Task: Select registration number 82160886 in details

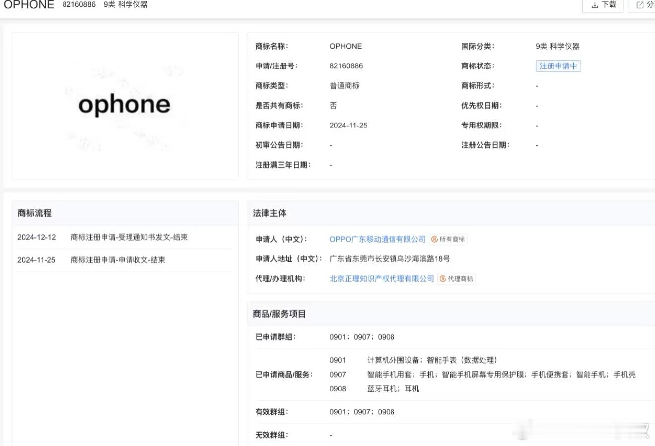Action: tap(346, 66)
